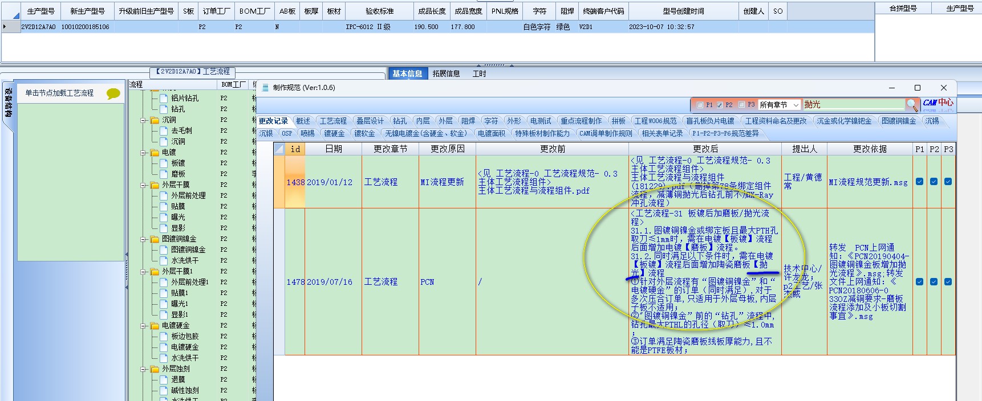Click the row indicator arrow of first grid row
The height and width of the screenshot is (401, 982).
[5, 27]
